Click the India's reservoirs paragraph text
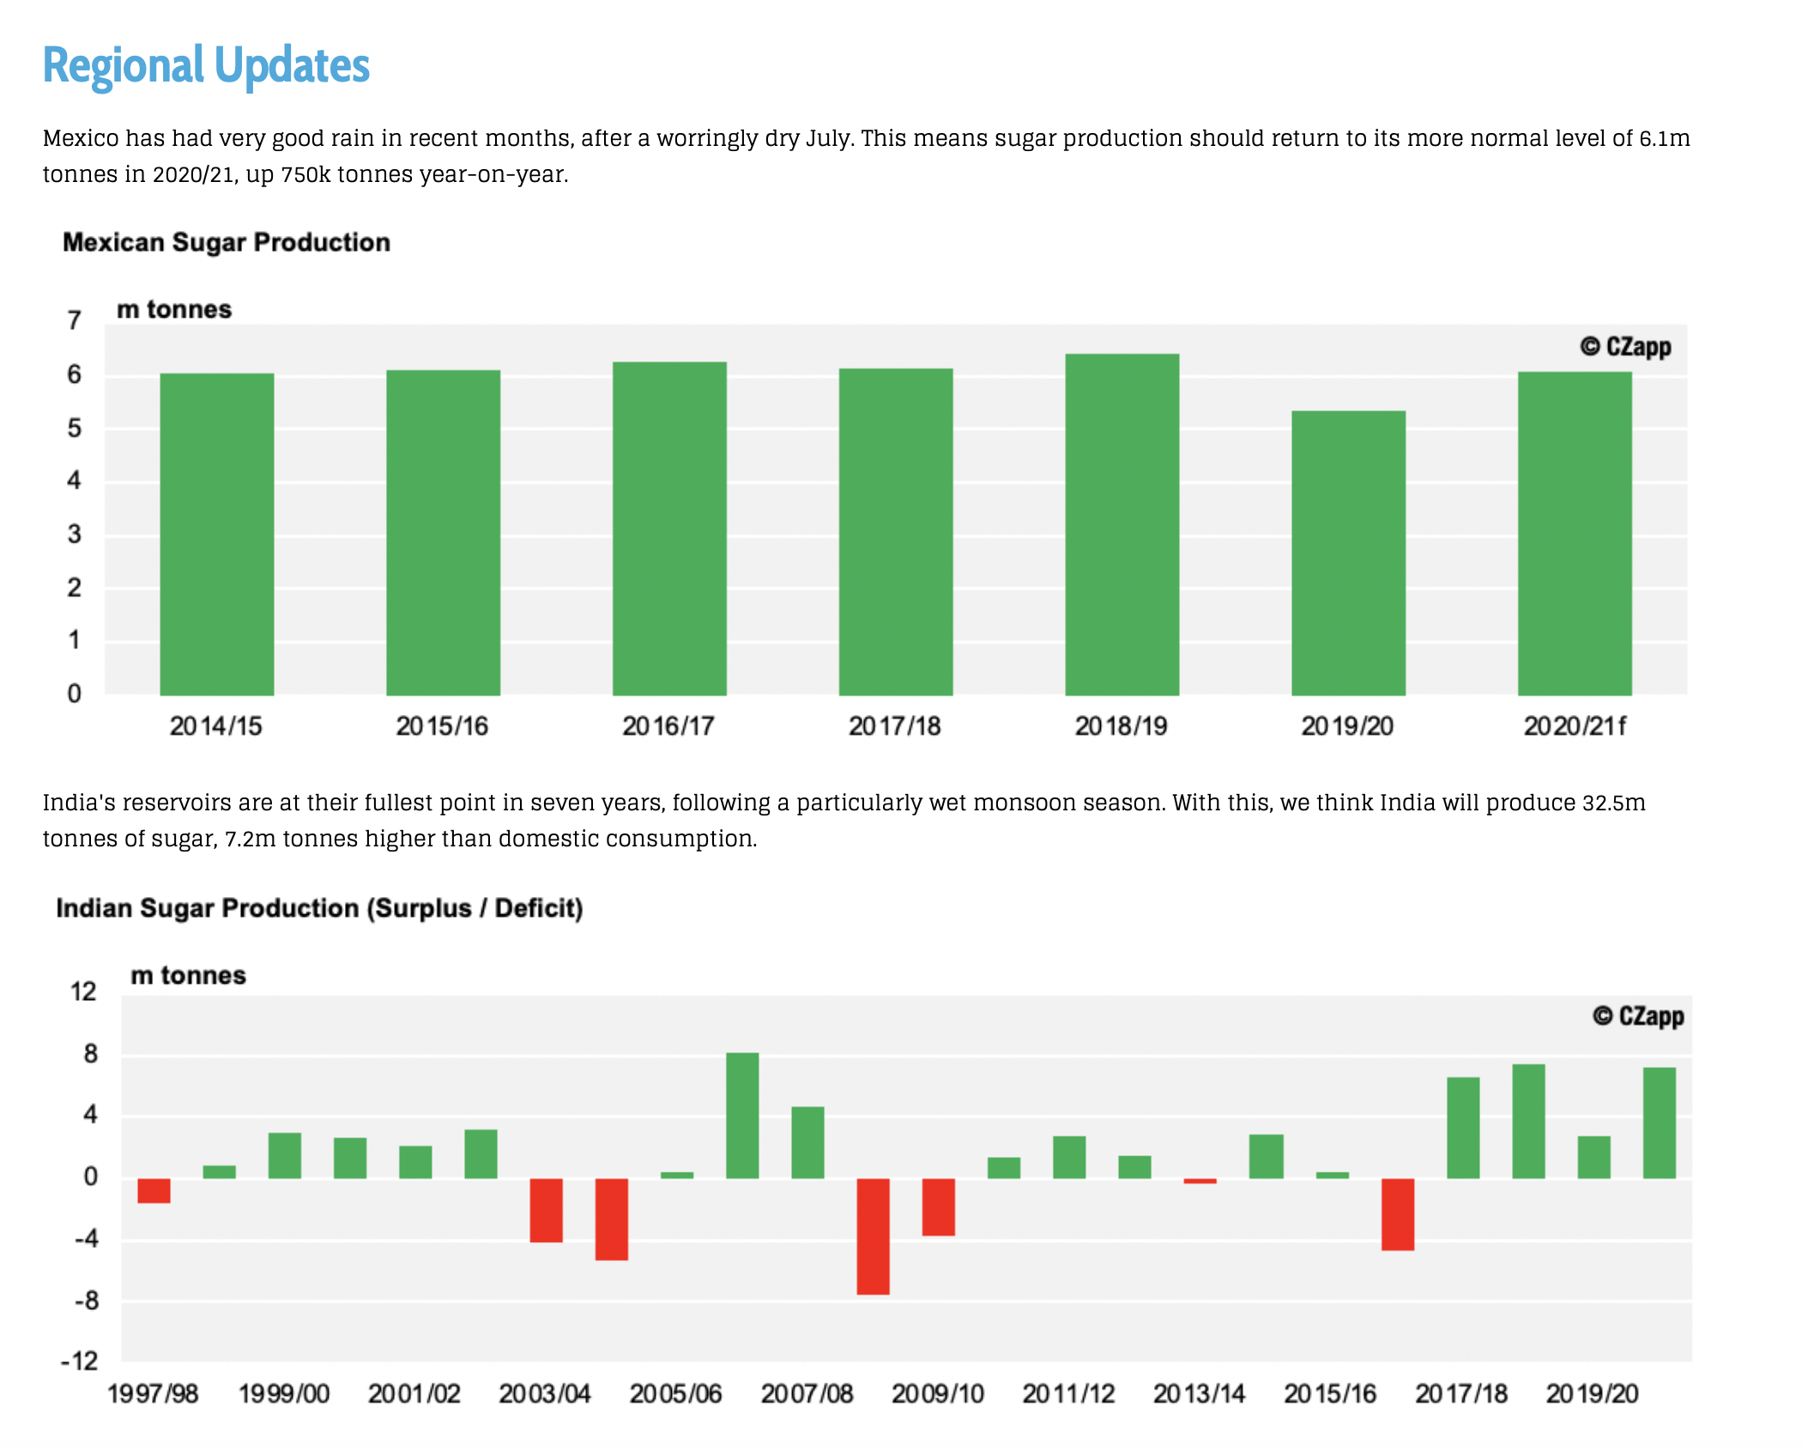 (844, 821)
